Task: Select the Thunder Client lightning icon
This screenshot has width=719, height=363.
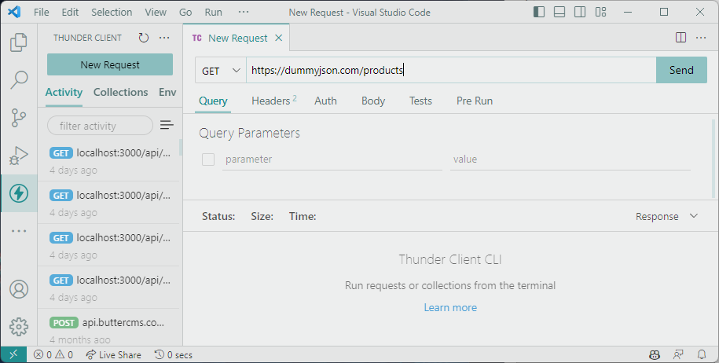Action: pyautogui.click(x=19, y=193)
